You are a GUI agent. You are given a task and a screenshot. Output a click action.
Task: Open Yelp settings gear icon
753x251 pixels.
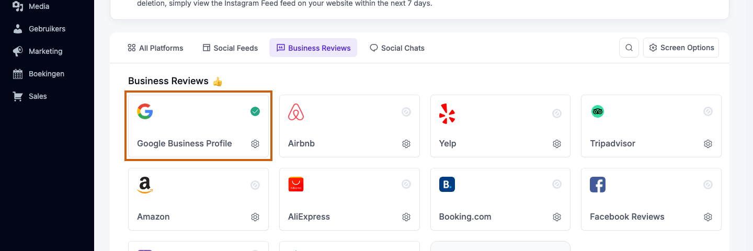557,144
